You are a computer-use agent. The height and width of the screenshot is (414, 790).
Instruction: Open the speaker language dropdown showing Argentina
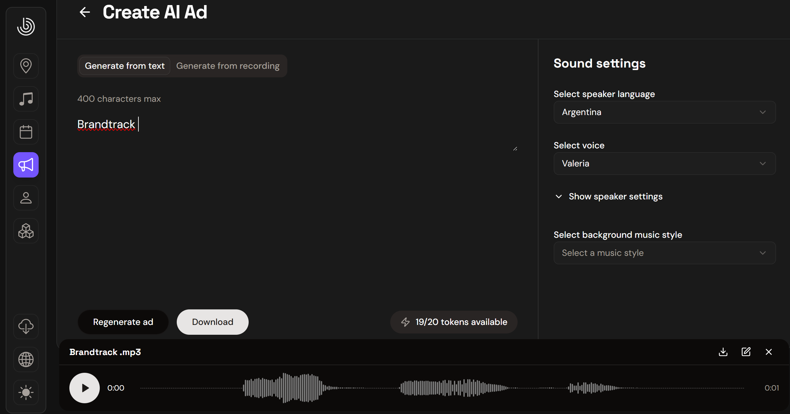tap(664, 112)
